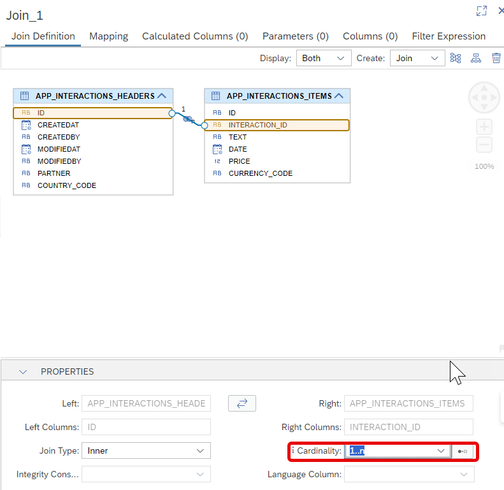Image resolution: width=504 pixels, height=490 pixels.
Task: Click the numeric type icon beside PRICE
Action: tap(217, 161)
